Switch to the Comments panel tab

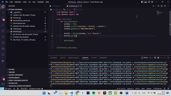click(103, 58)
